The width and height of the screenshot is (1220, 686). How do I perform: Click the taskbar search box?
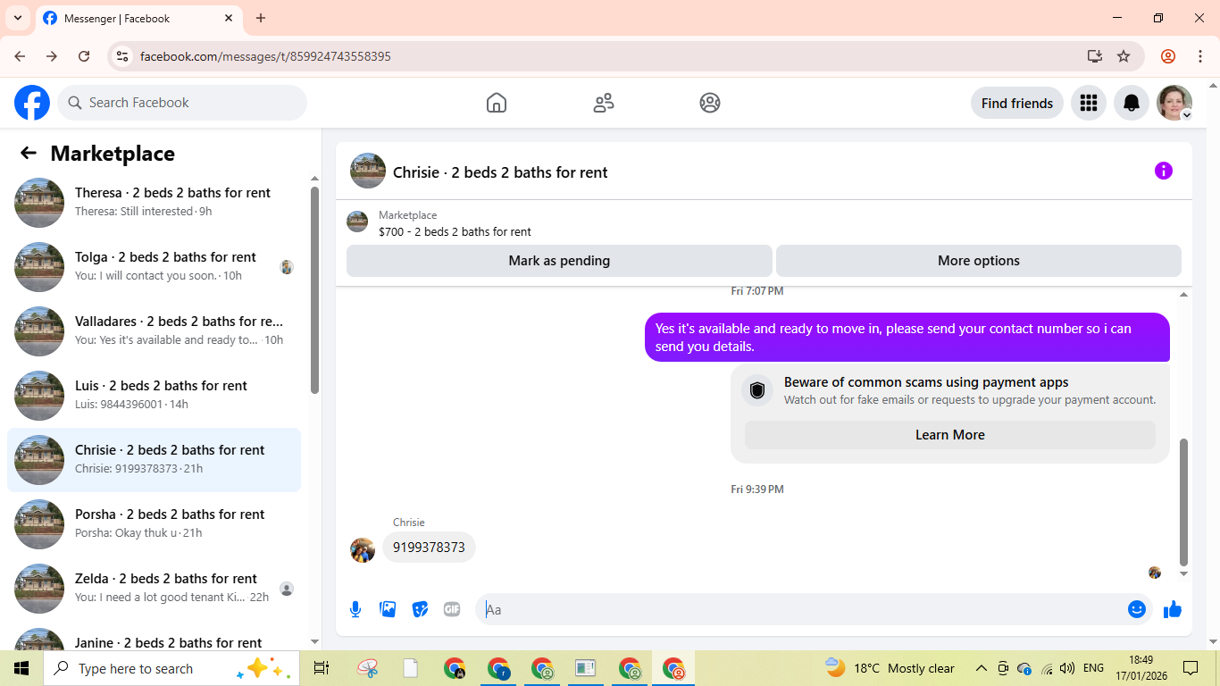coord(170,668)
